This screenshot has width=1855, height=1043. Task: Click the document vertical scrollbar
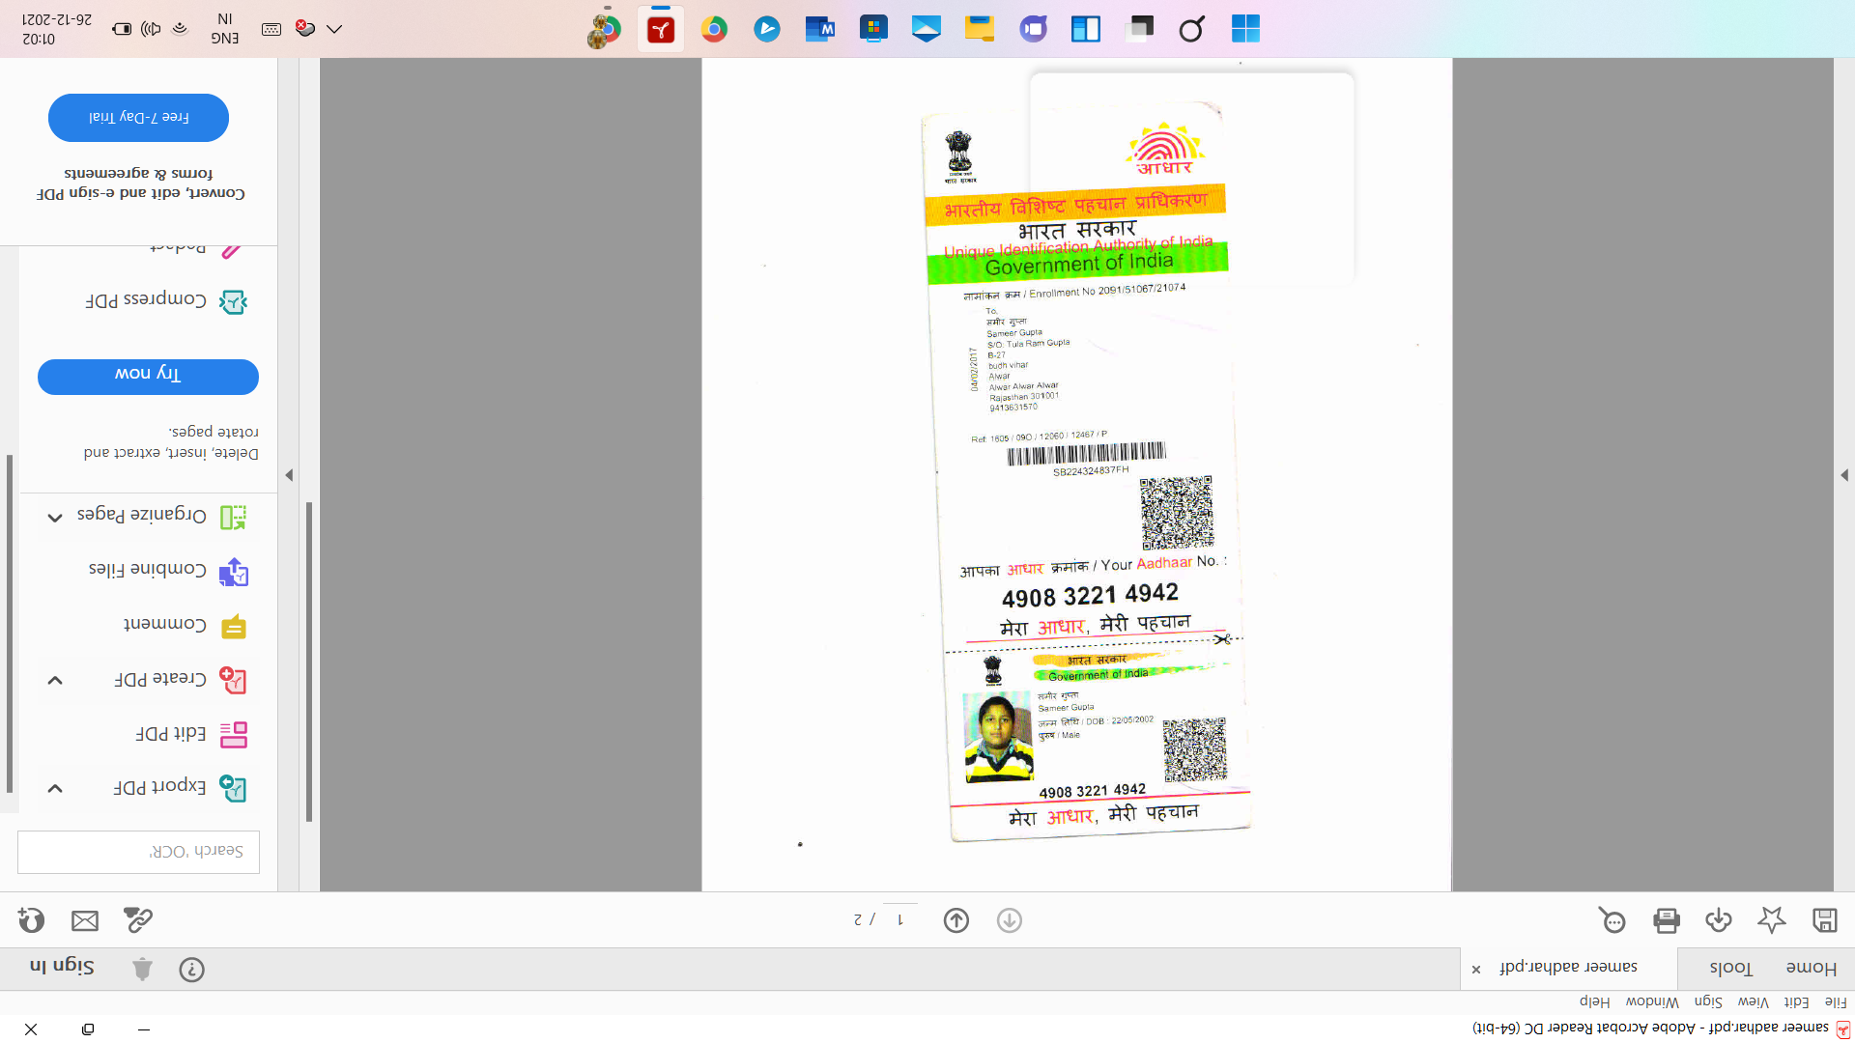tap(309, 662)
